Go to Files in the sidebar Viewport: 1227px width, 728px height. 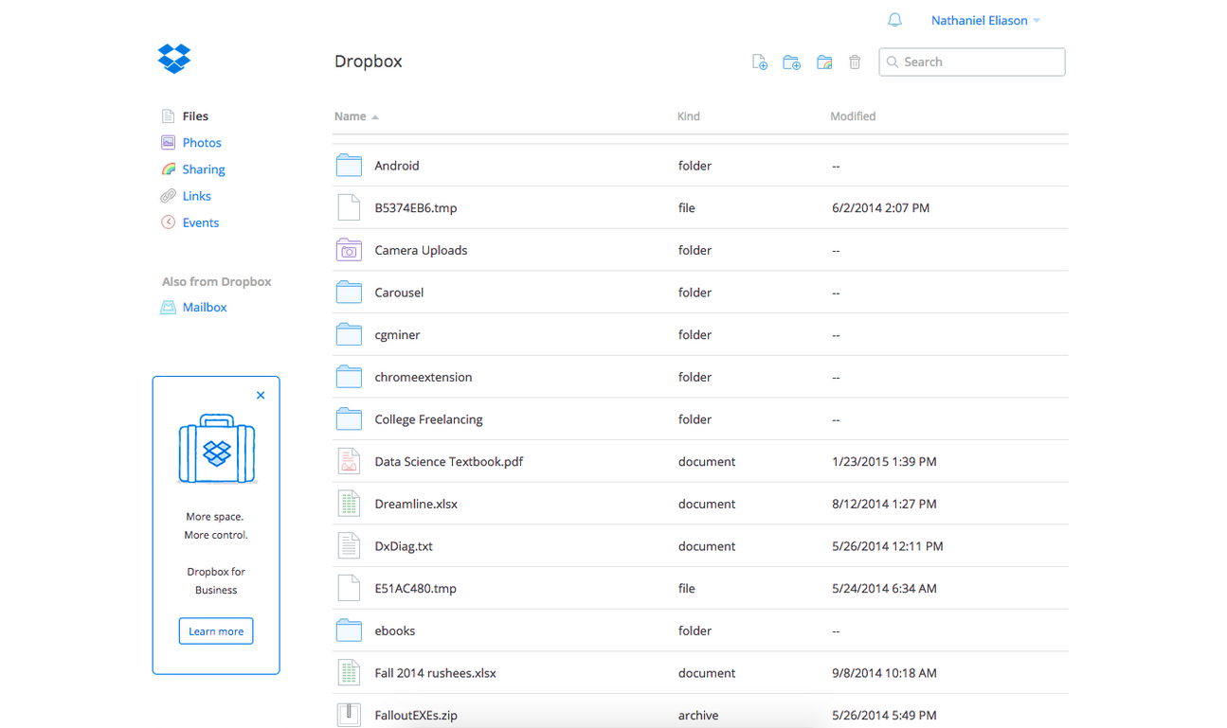(x=195, y=116)
